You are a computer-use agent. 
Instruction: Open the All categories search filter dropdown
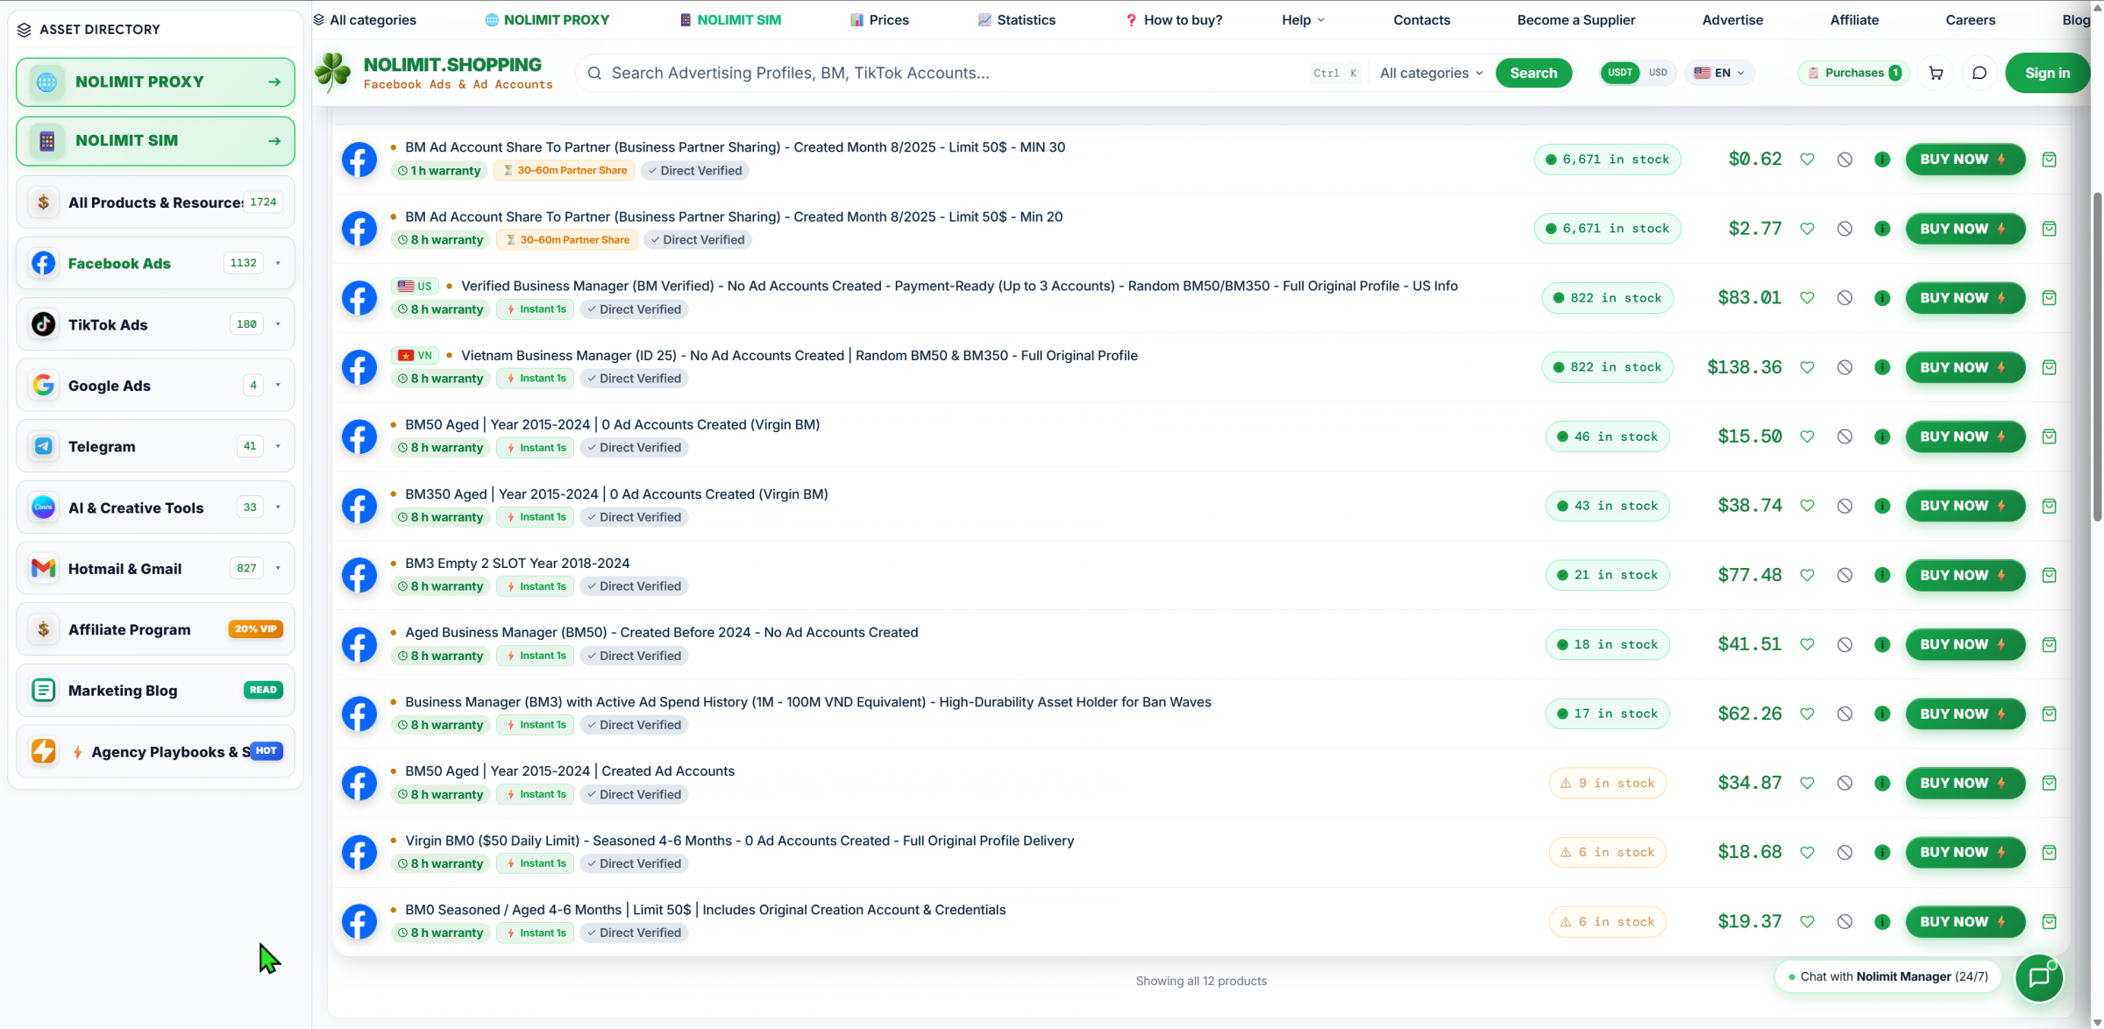tap(1431, 74)
